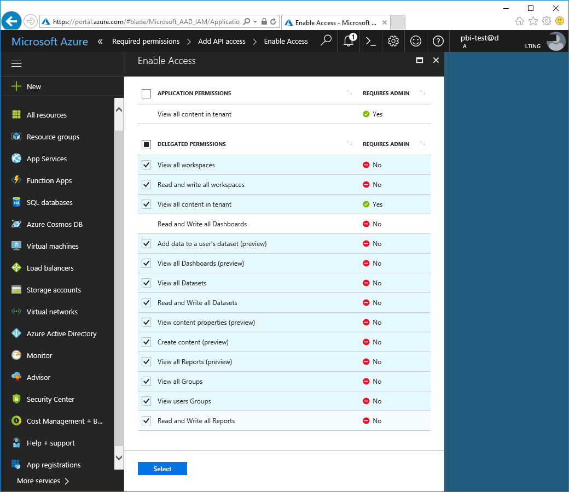Open the Monitor gauge icon

click(16, 355)
